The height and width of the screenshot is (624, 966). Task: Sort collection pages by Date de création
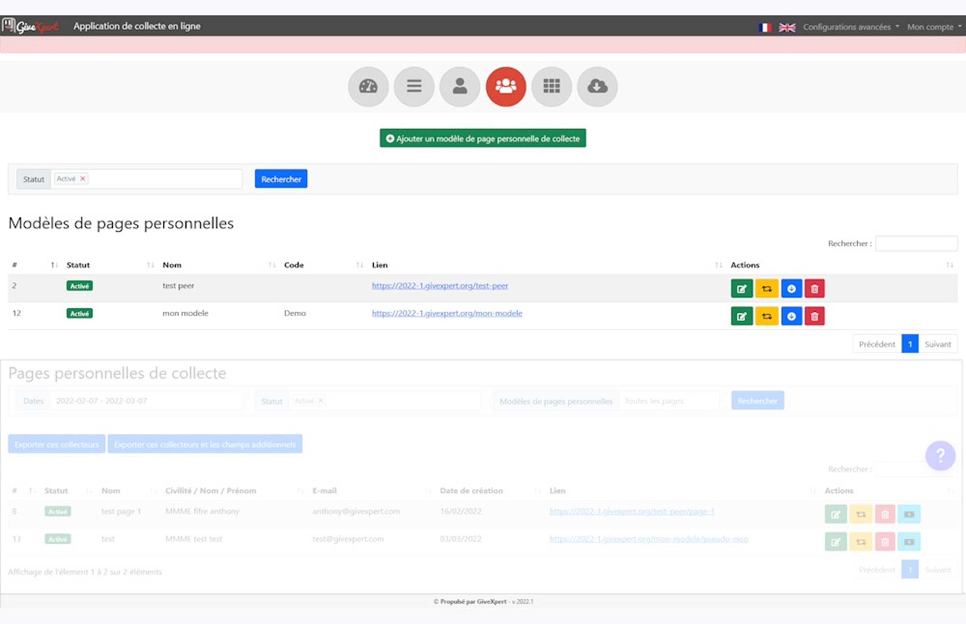pyautogui.click(x=490, y=491)
